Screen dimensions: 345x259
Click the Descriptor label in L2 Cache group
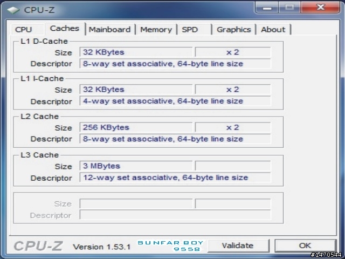point(51,139)
